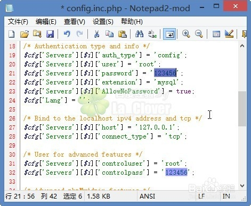251x206 pixels.
Task: Copy the selected text via the toolbar
Action: point(109,34)
